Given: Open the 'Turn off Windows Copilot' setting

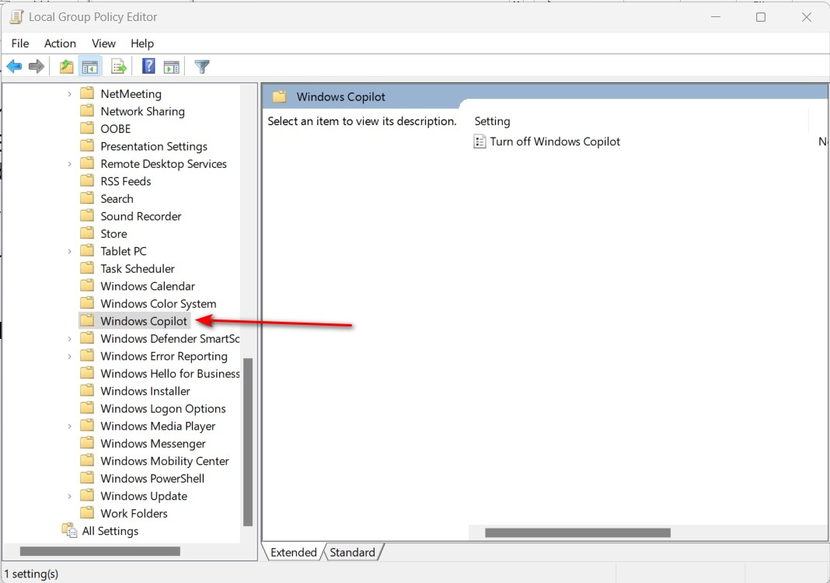Looking at the screenshot, I should point(555,141).
